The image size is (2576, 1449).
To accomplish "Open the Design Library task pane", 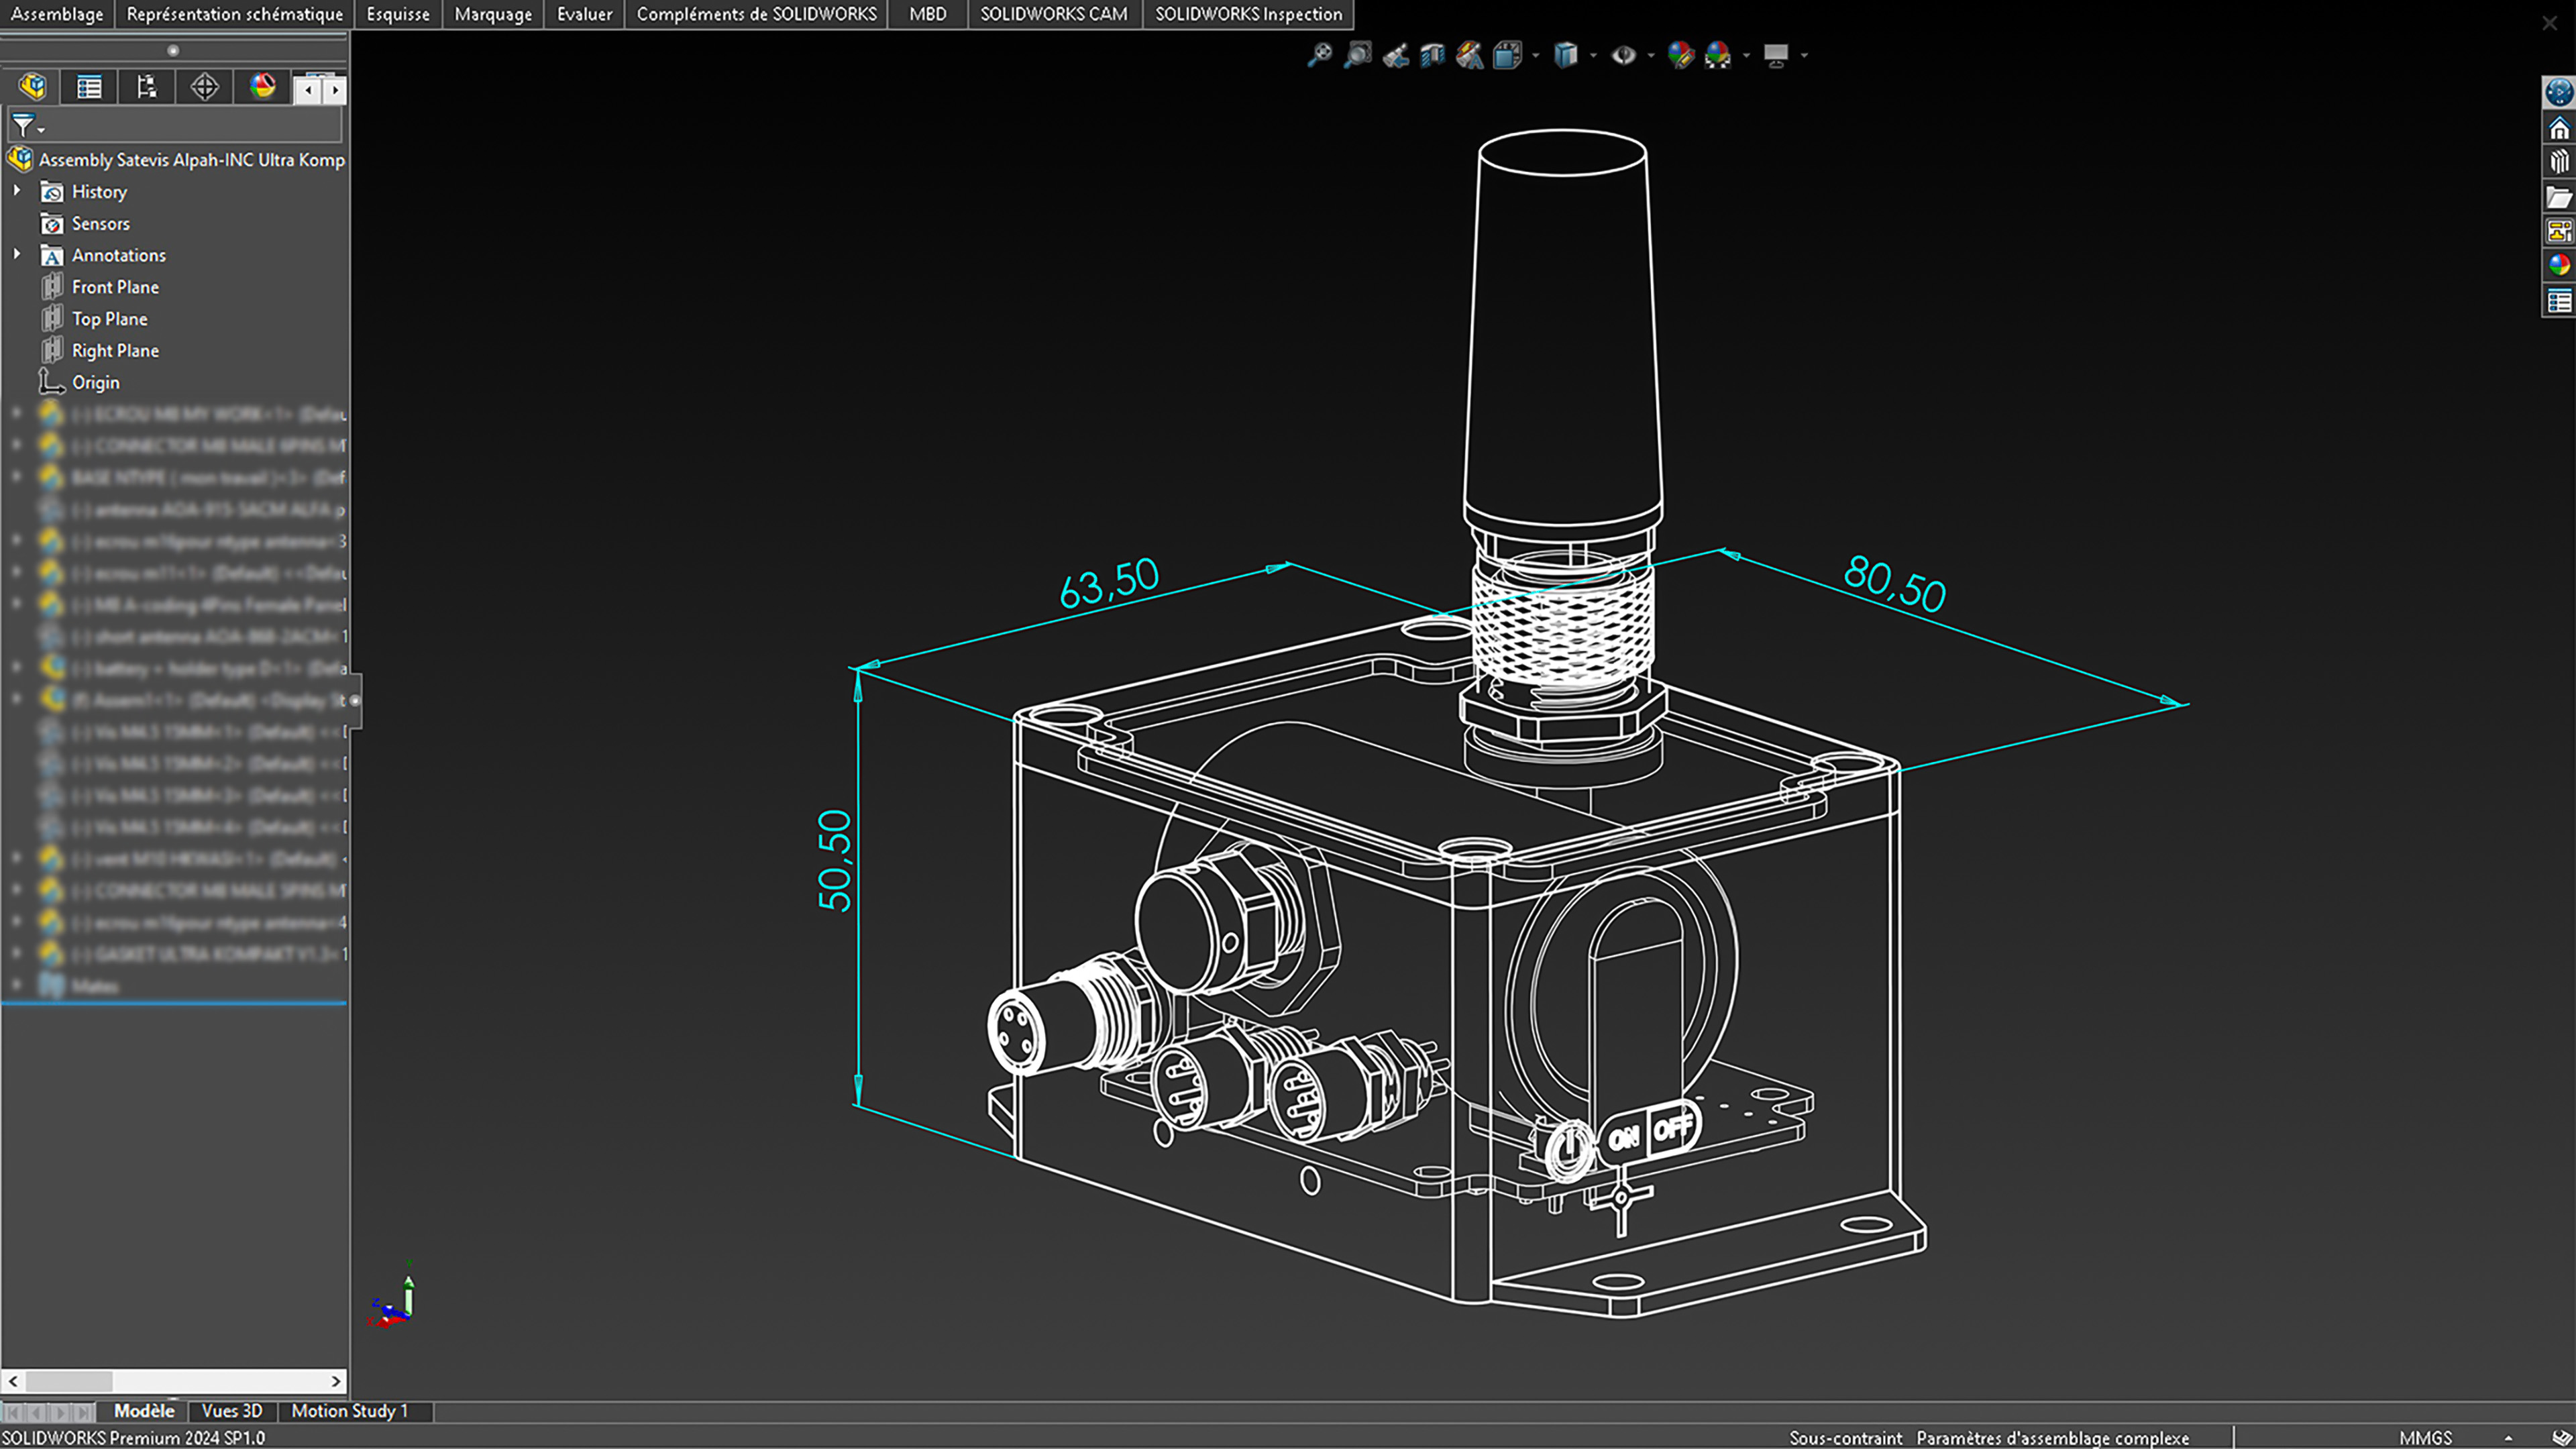I will (x=2559, y=162).
